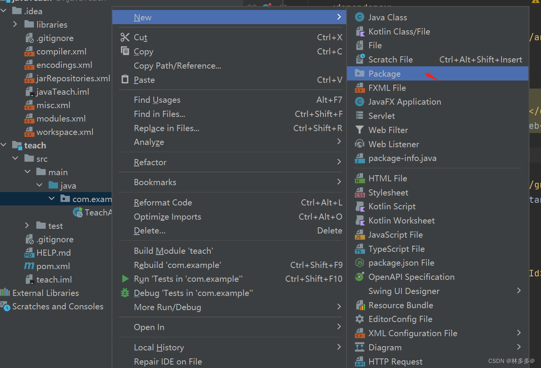The height and width of the screenshot is (368, 541).
Task: Create a new Servlet
Action: 383,115
